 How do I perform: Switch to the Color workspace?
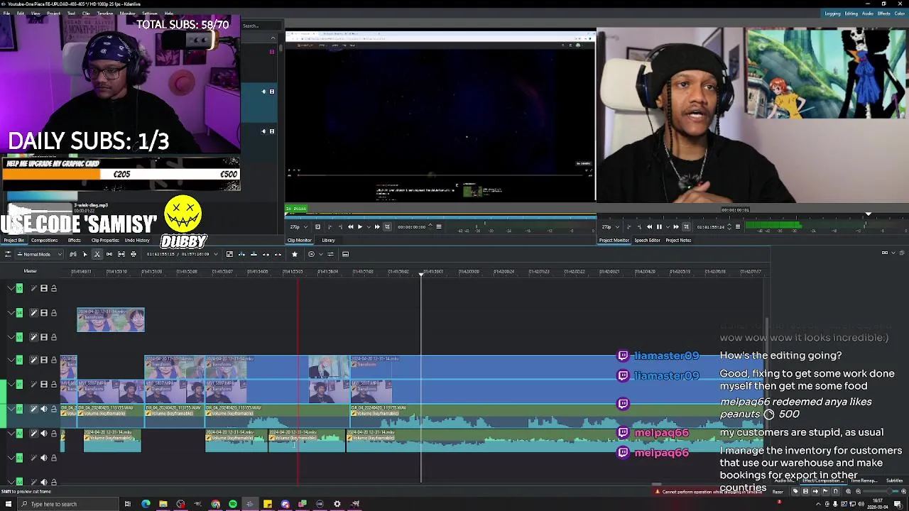pyautogui.click(x=898, y=13)
